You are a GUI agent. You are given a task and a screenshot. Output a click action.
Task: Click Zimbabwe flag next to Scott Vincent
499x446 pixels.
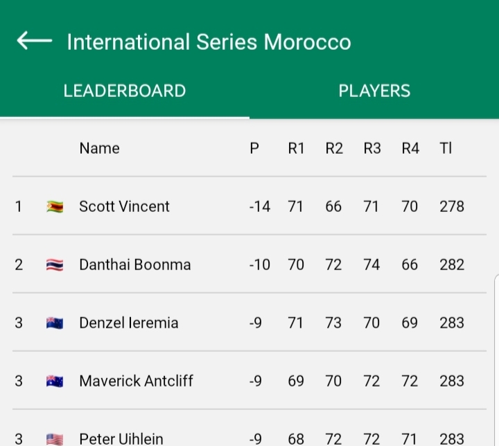[x=55, y=206]
